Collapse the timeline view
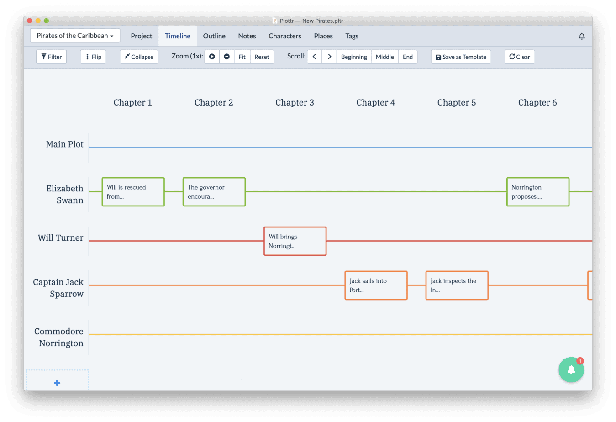The width and height of the screenshot is (616, 422). point(139,57)
